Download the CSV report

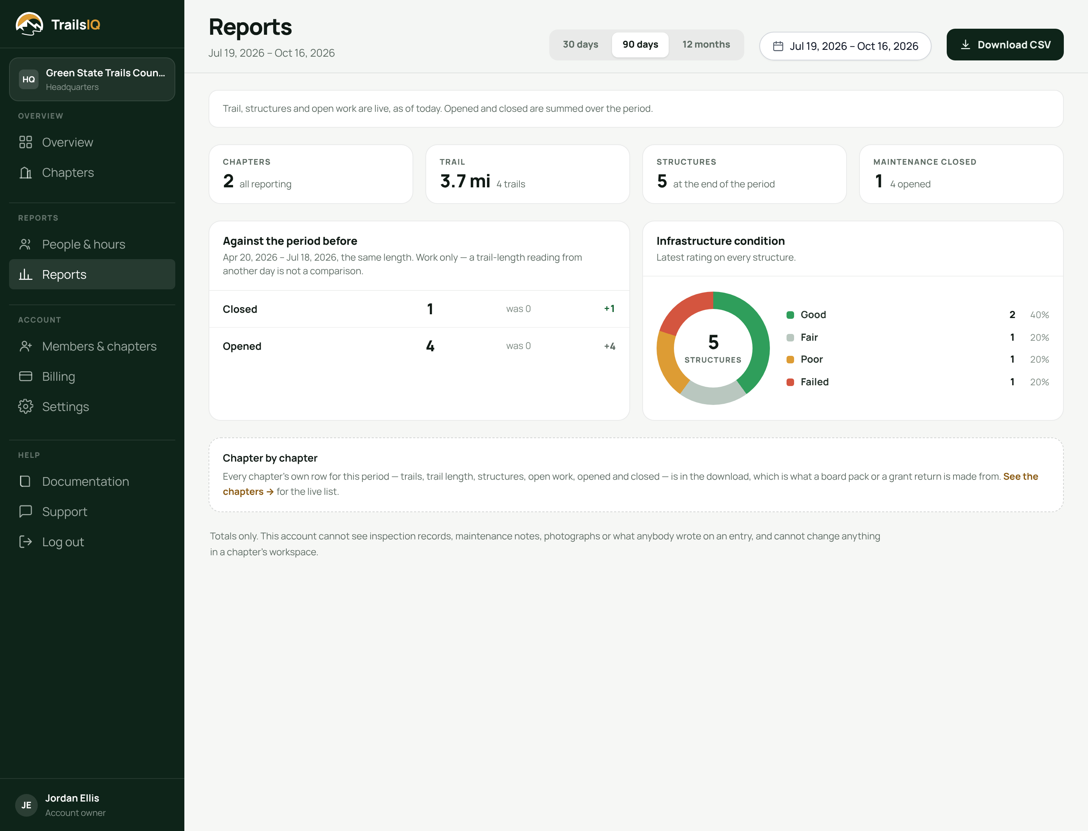click(1005, 45)
